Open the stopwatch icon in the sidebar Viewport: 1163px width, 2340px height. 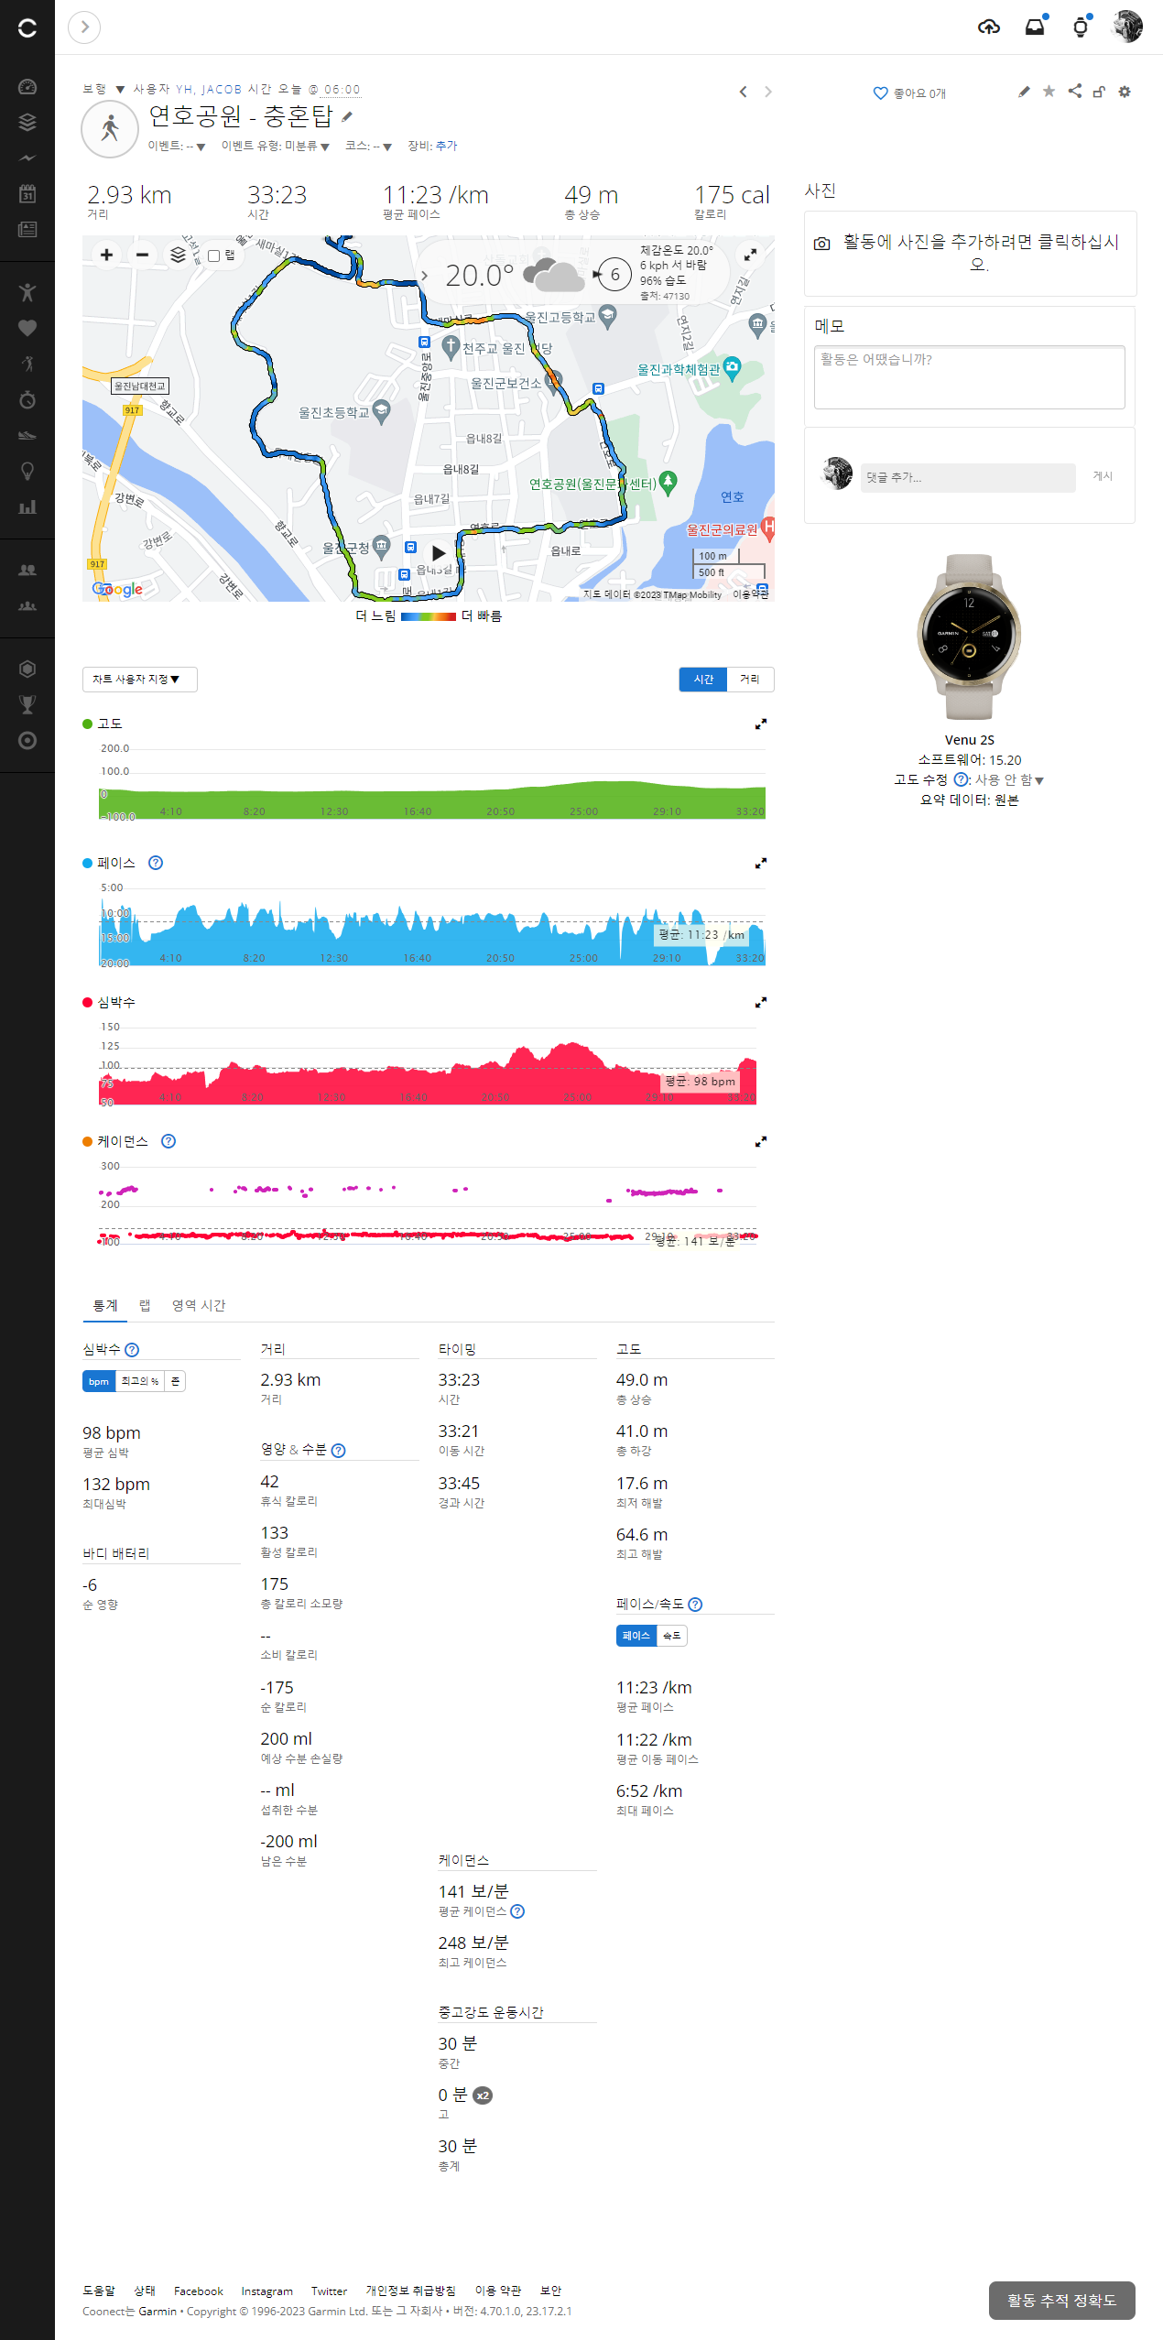coord(27,399)
